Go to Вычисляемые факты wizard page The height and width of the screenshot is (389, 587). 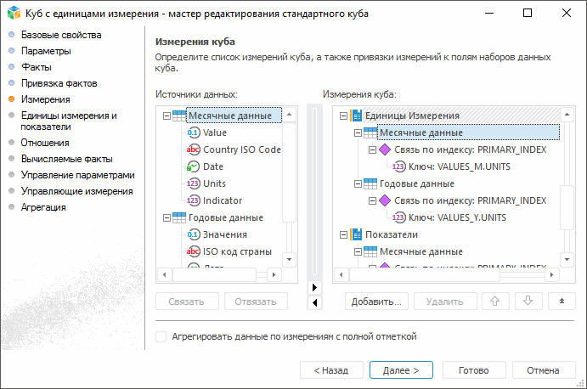point(66,159)
